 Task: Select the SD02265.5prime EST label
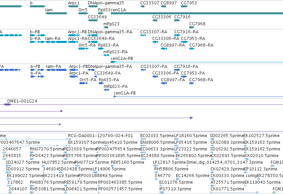click(227, 136)
